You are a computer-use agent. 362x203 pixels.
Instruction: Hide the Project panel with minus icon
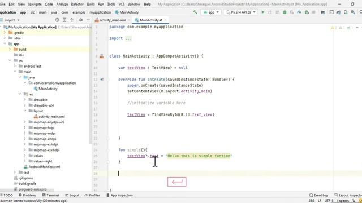click(88, 20)
